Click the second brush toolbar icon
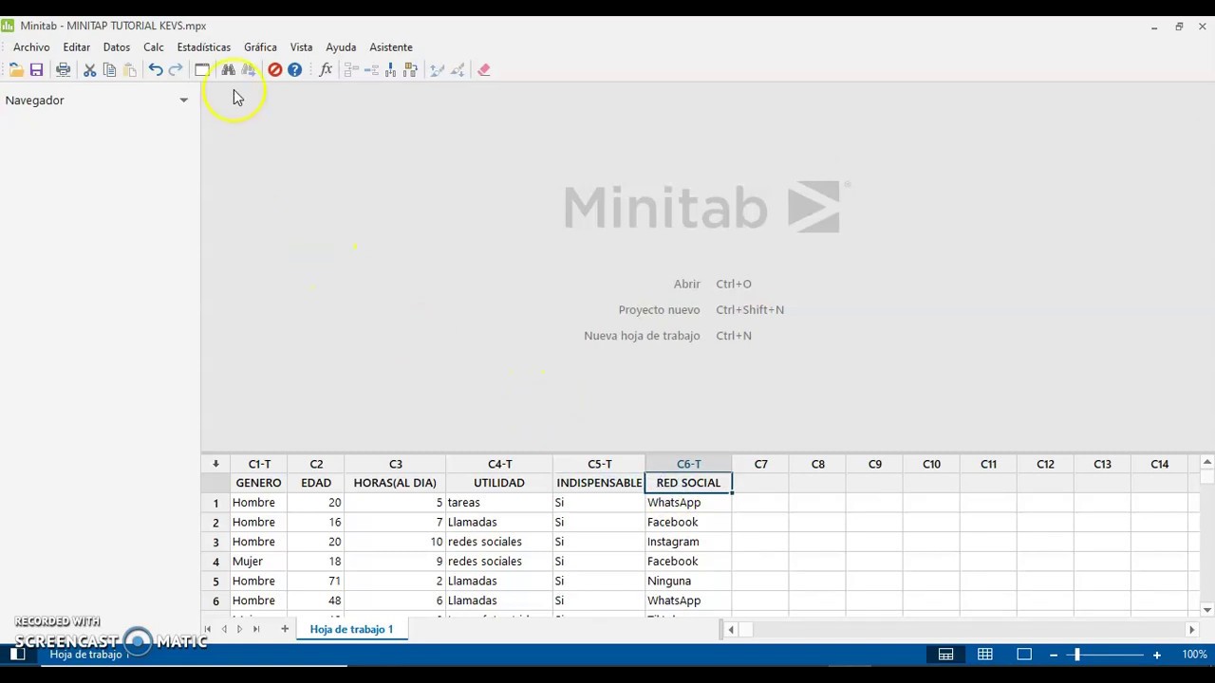Screen dimensions: 1215x683 (x=458, y=70)
